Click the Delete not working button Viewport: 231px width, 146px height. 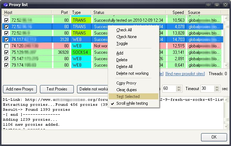point(93,89)
